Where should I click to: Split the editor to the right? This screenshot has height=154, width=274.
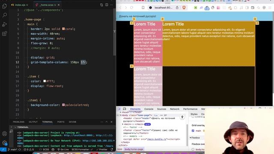pos(107,5)
